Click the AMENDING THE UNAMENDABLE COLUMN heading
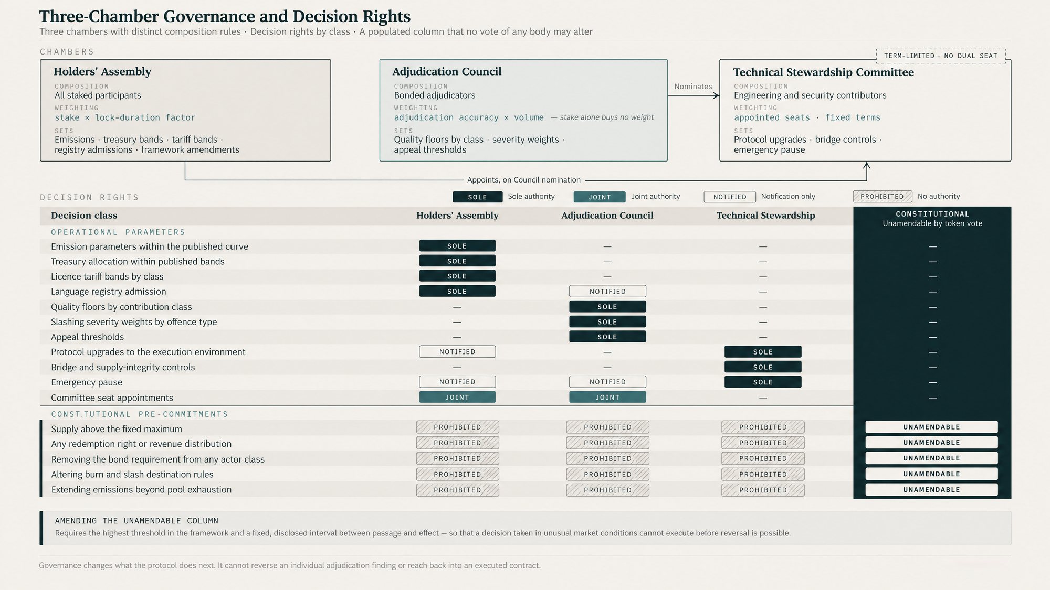Viewport: 1050px width, 590px height. click(136, 521)
